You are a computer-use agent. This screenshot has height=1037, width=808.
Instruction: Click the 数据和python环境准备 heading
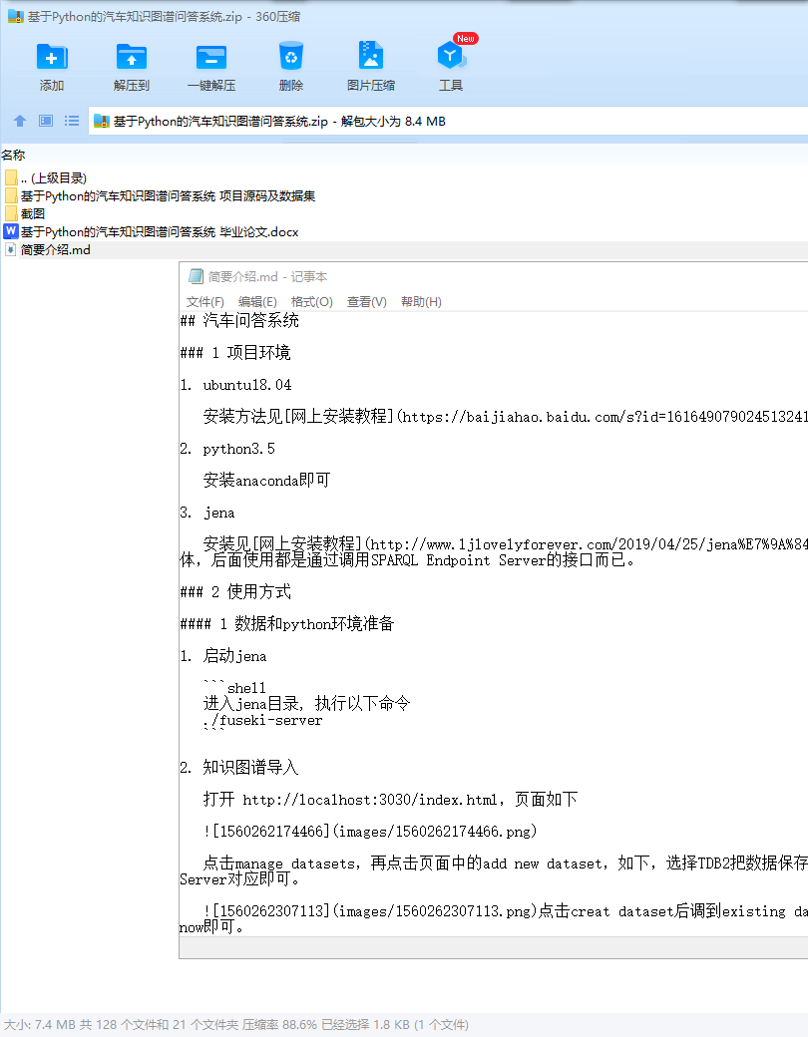tap(314, 623)
